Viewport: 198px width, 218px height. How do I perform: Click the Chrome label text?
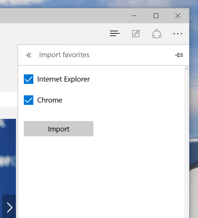50,100
